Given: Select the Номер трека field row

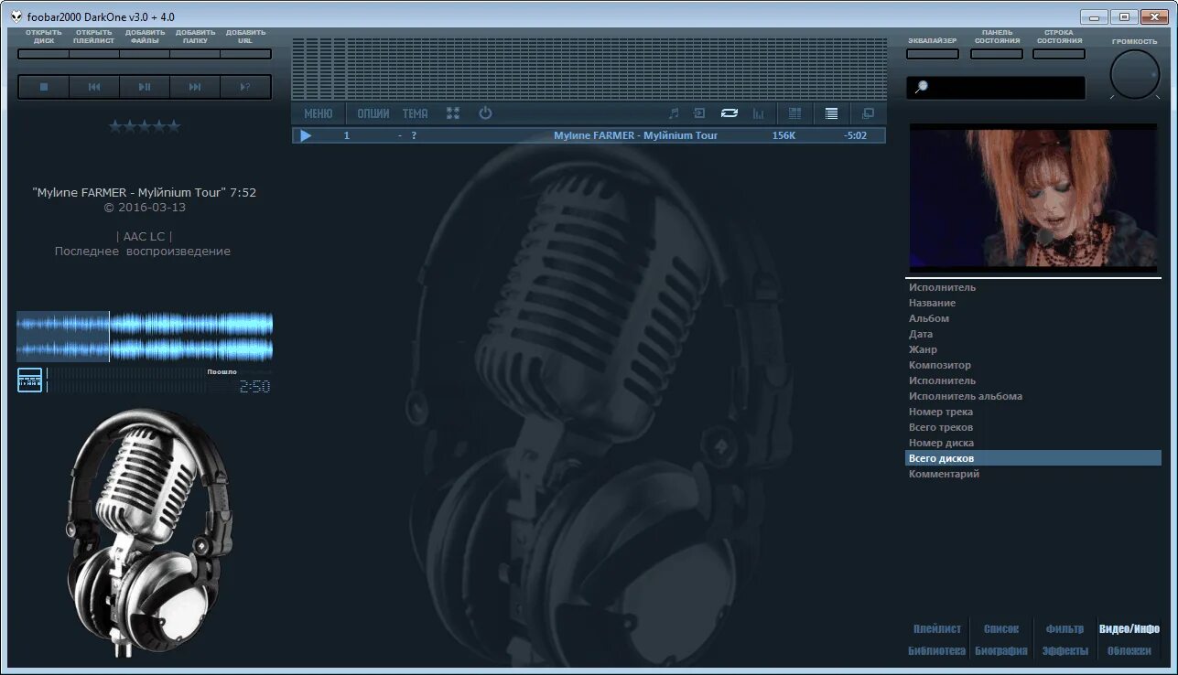Looking at the screenshot, I should pyautogui.click(x=1033, y=412).
